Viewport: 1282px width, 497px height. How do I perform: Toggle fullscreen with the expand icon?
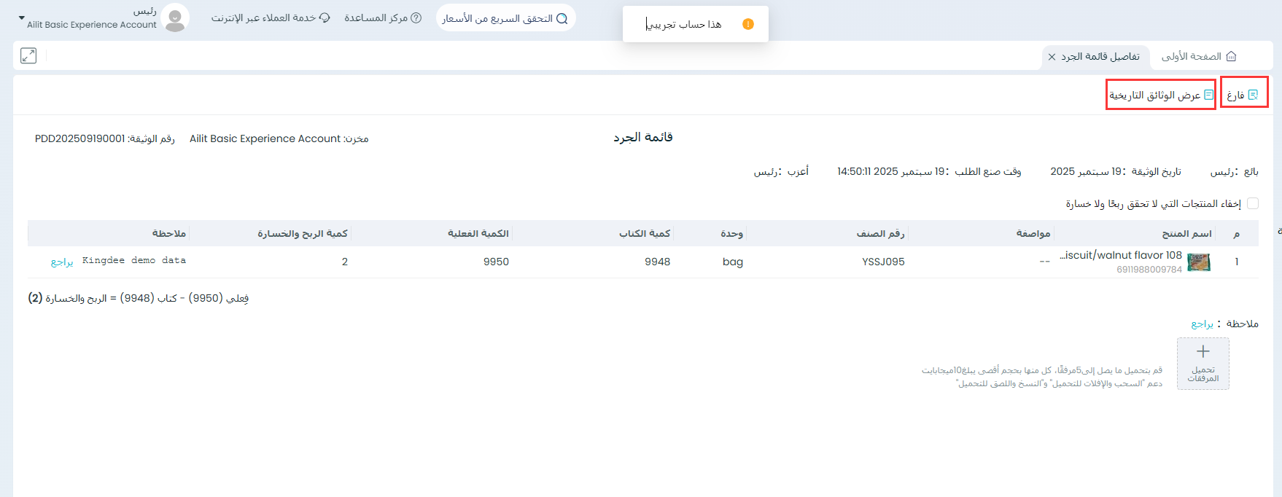click(x=28, y=55)
